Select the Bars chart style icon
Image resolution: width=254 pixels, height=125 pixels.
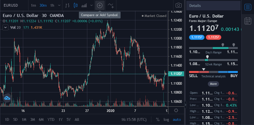coord(67,5)
